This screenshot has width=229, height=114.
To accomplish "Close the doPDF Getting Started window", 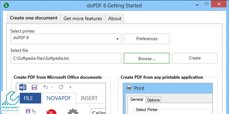I will coord(219,4).
